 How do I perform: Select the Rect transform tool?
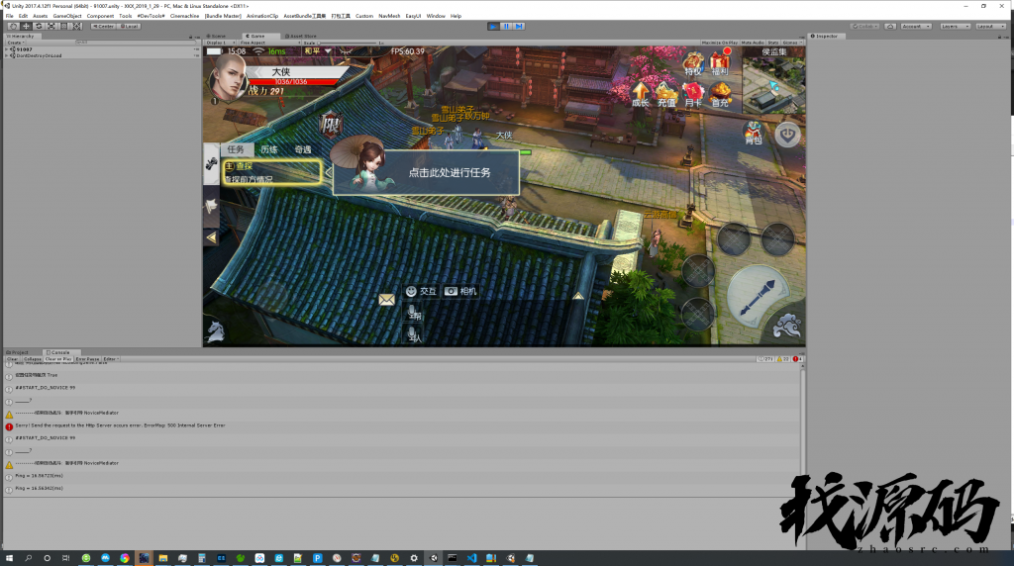click(x=64, y=27)
